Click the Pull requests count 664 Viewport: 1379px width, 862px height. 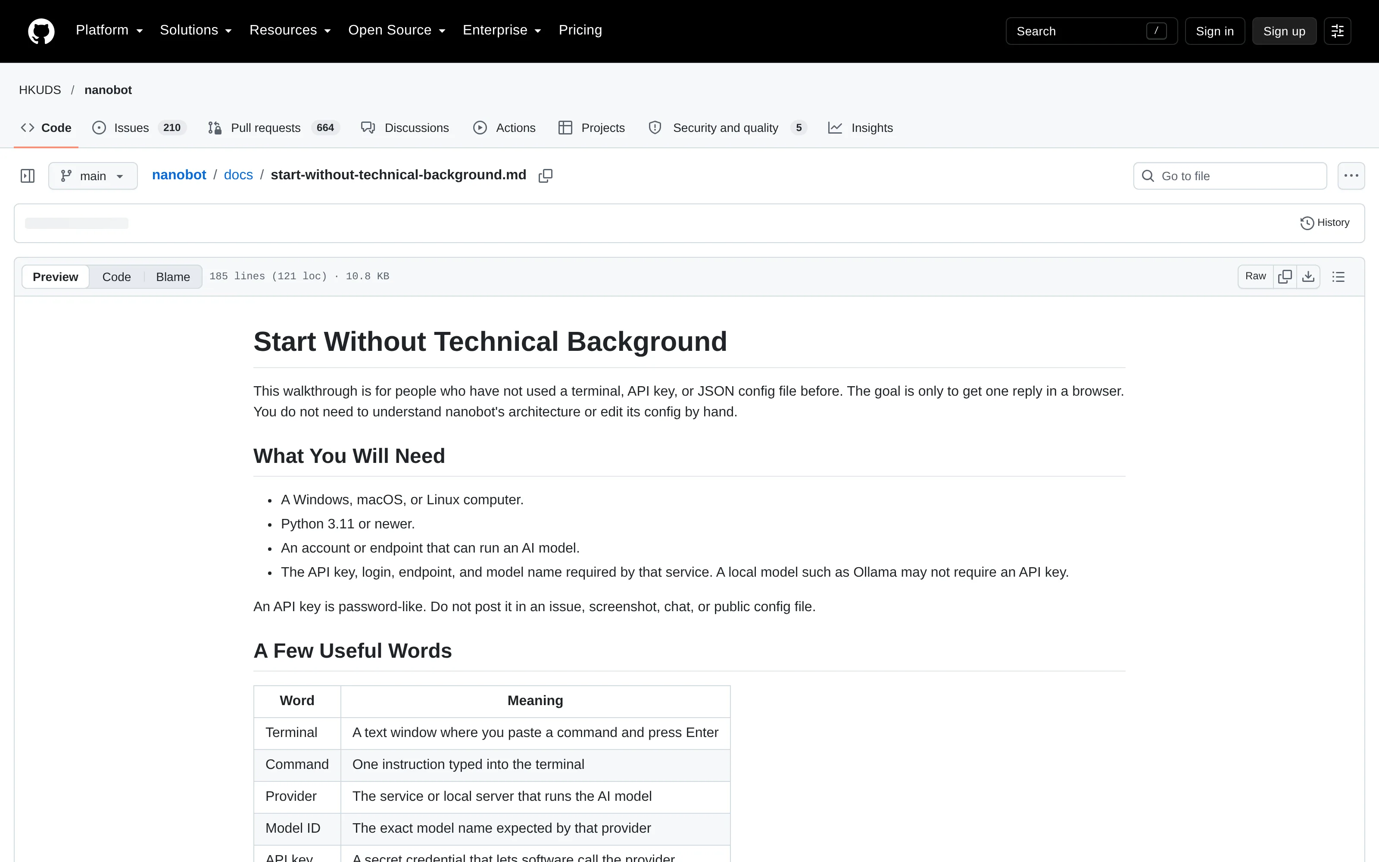pyautogui.click(x=325, y=128)
